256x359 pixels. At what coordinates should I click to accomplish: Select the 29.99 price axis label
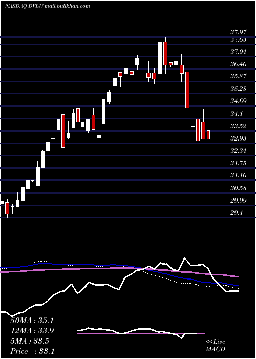(239, 201)
